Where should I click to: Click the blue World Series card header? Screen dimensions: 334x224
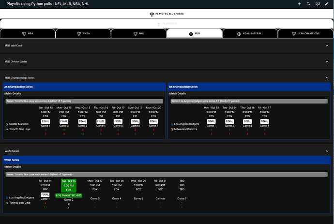[167, 160]
